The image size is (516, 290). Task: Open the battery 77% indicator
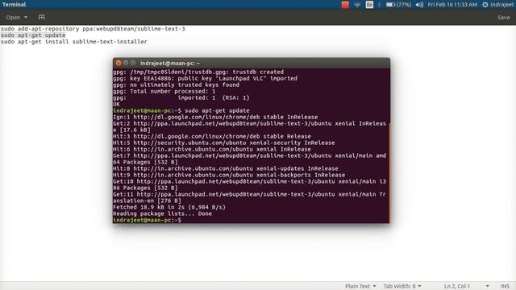point(398,5)
